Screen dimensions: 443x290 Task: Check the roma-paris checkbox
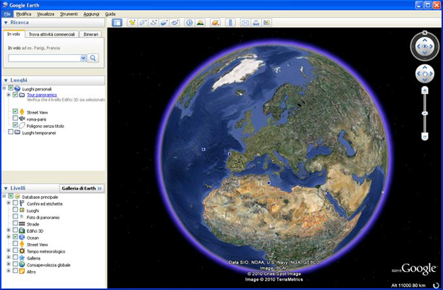(16, 118)
